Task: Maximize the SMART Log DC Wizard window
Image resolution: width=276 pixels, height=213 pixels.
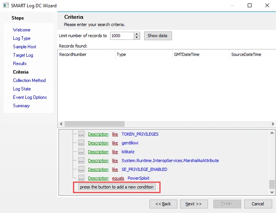Action: [250, 5]
